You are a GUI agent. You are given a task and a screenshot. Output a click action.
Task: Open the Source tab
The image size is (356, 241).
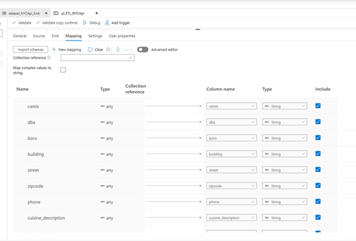[x=39, y=36]
